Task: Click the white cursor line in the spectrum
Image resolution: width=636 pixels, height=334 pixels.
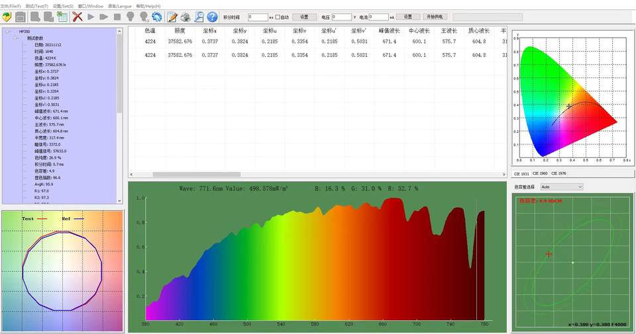Action: pos(476,259)
